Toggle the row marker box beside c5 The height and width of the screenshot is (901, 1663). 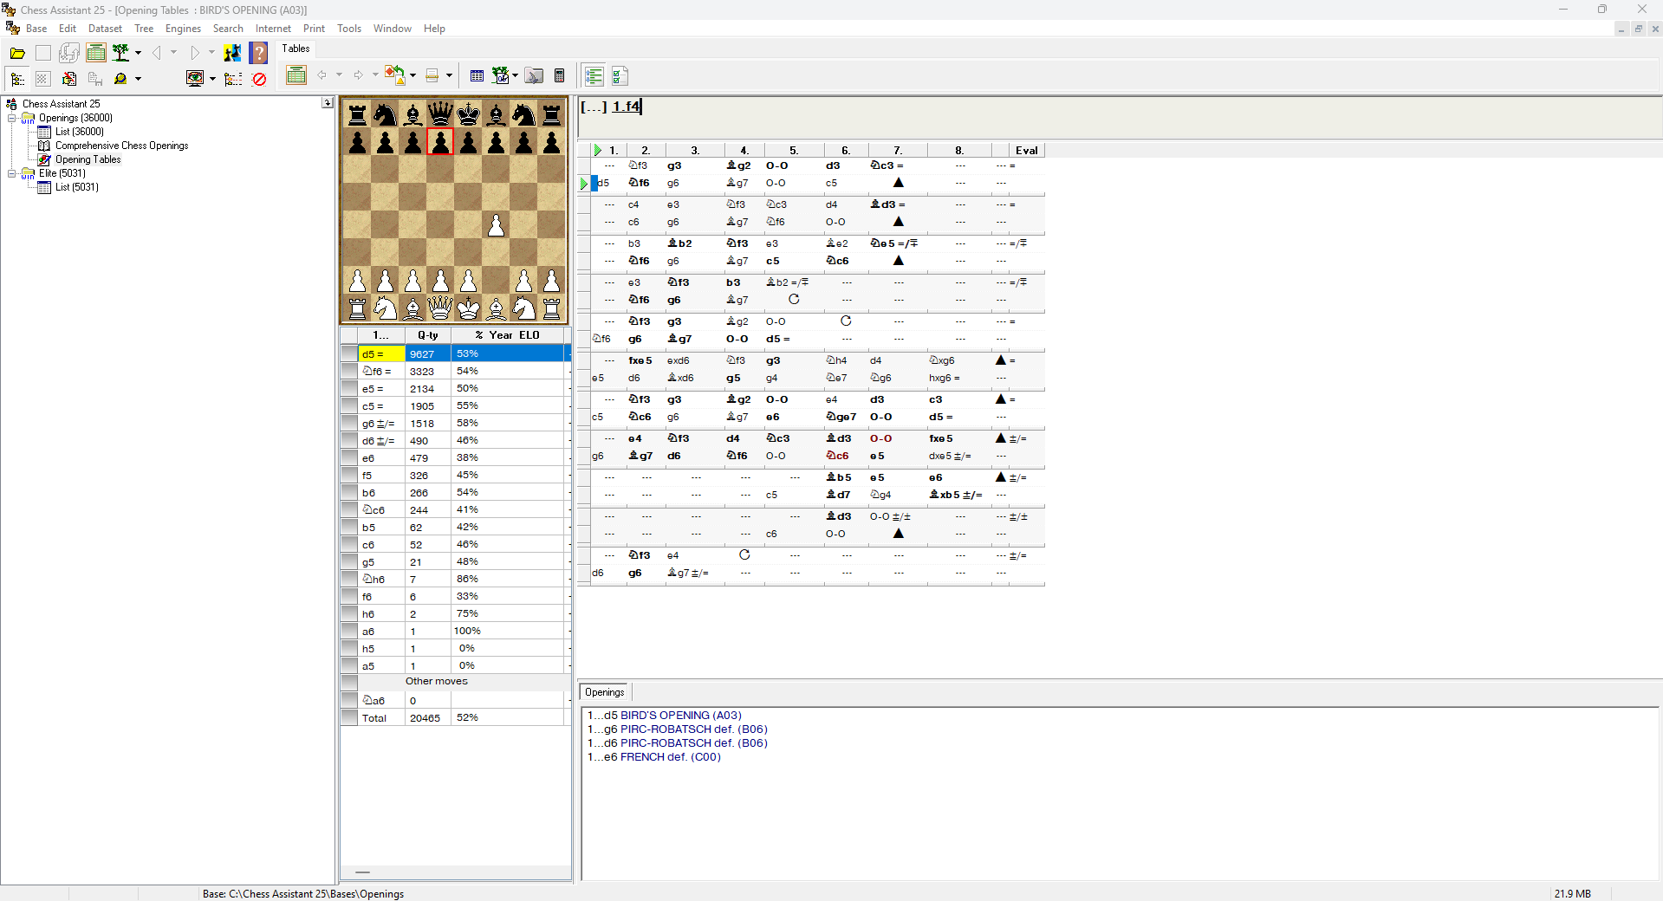coord(349,405)
